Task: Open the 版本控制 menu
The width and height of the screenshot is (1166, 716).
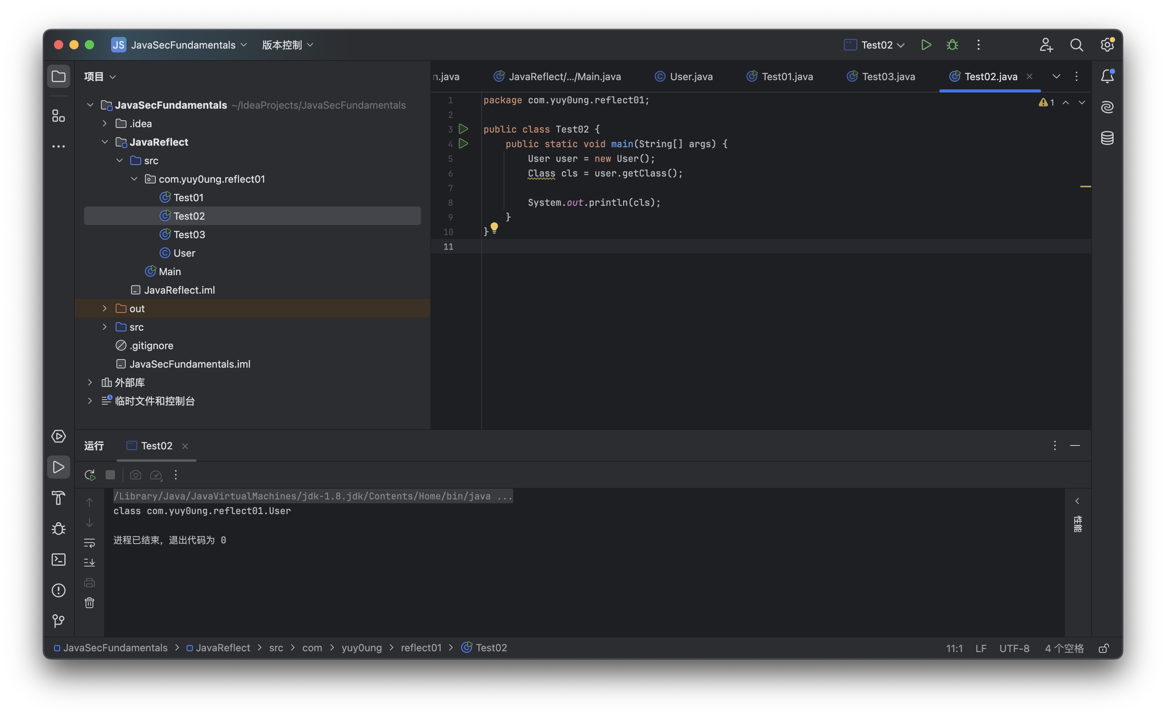Action: (287, 45)
